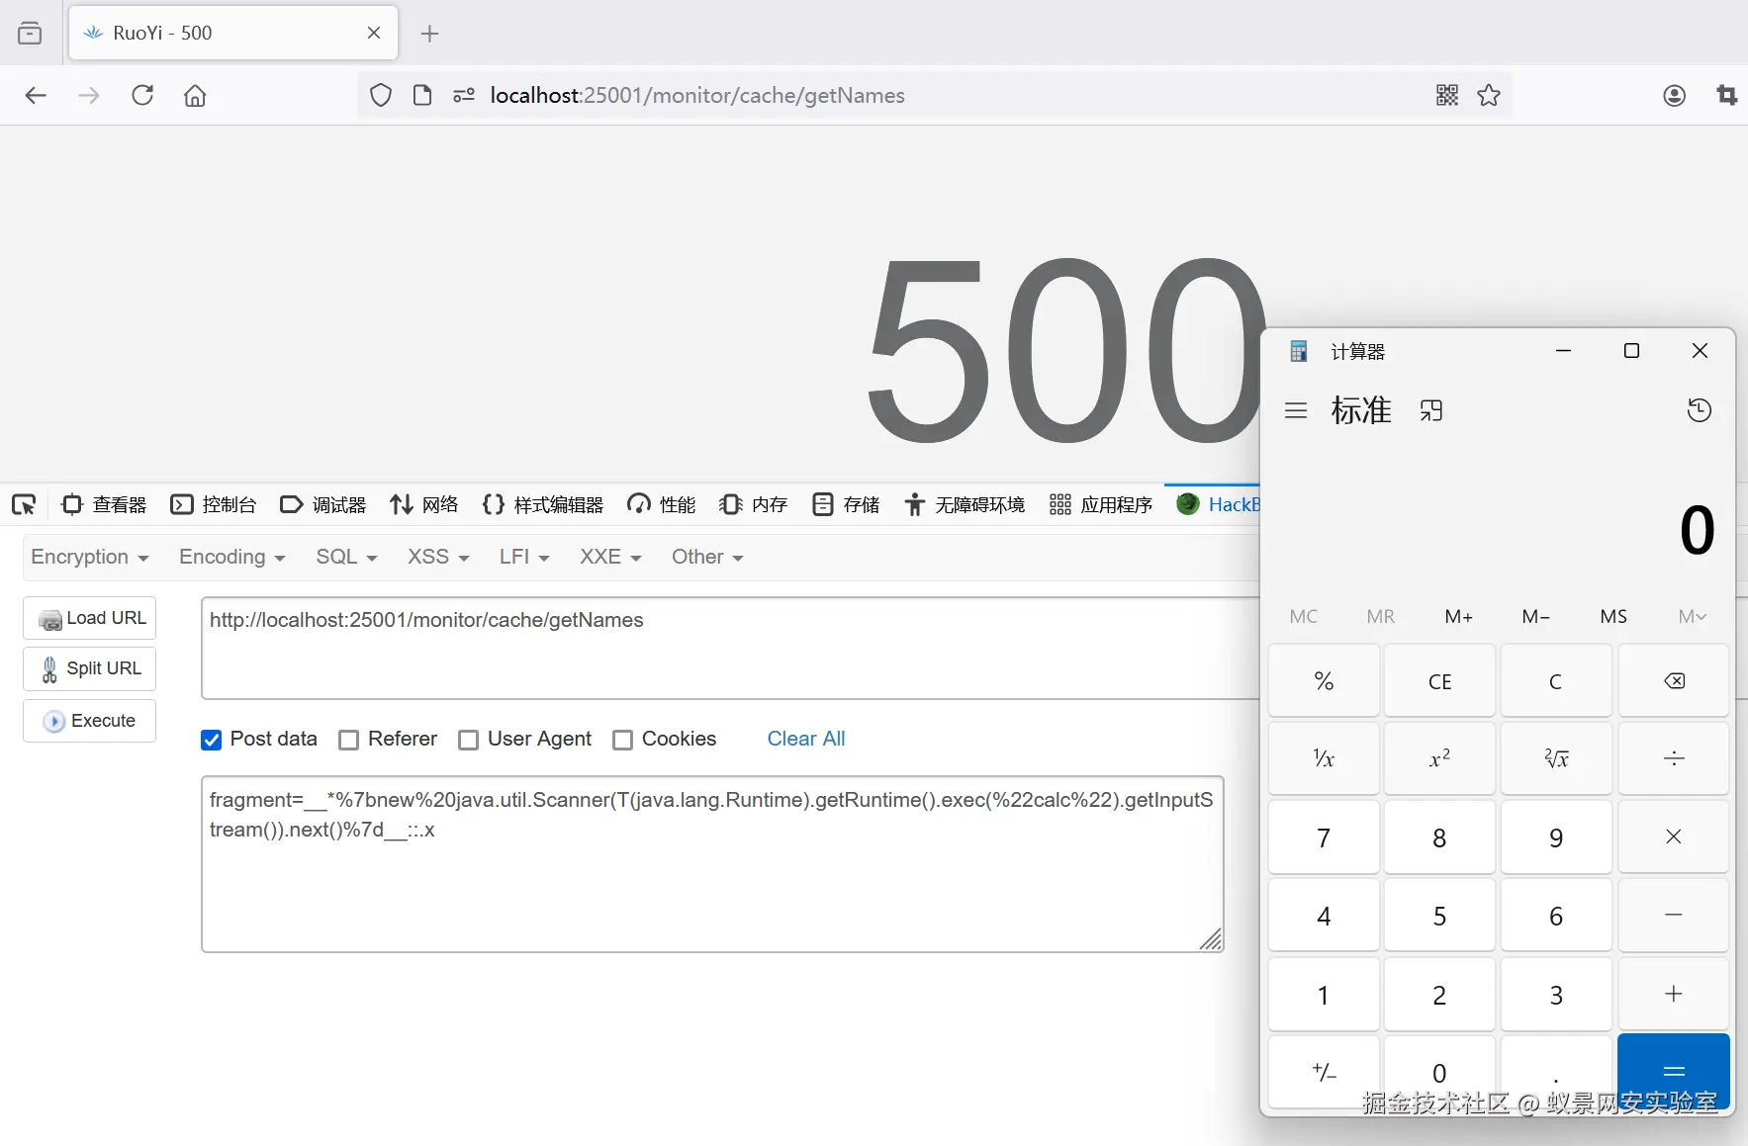
Task: Open calculator hamburger navigation menu
Action: click(x=1296, y=410)
